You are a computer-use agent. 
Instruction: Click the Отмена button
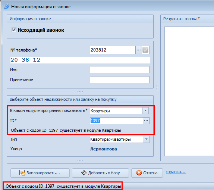[147, 173]
